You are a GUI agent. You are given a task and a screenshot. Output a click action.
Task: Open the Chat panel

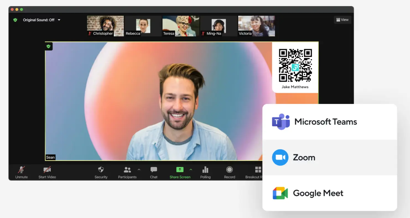[154, 173]
